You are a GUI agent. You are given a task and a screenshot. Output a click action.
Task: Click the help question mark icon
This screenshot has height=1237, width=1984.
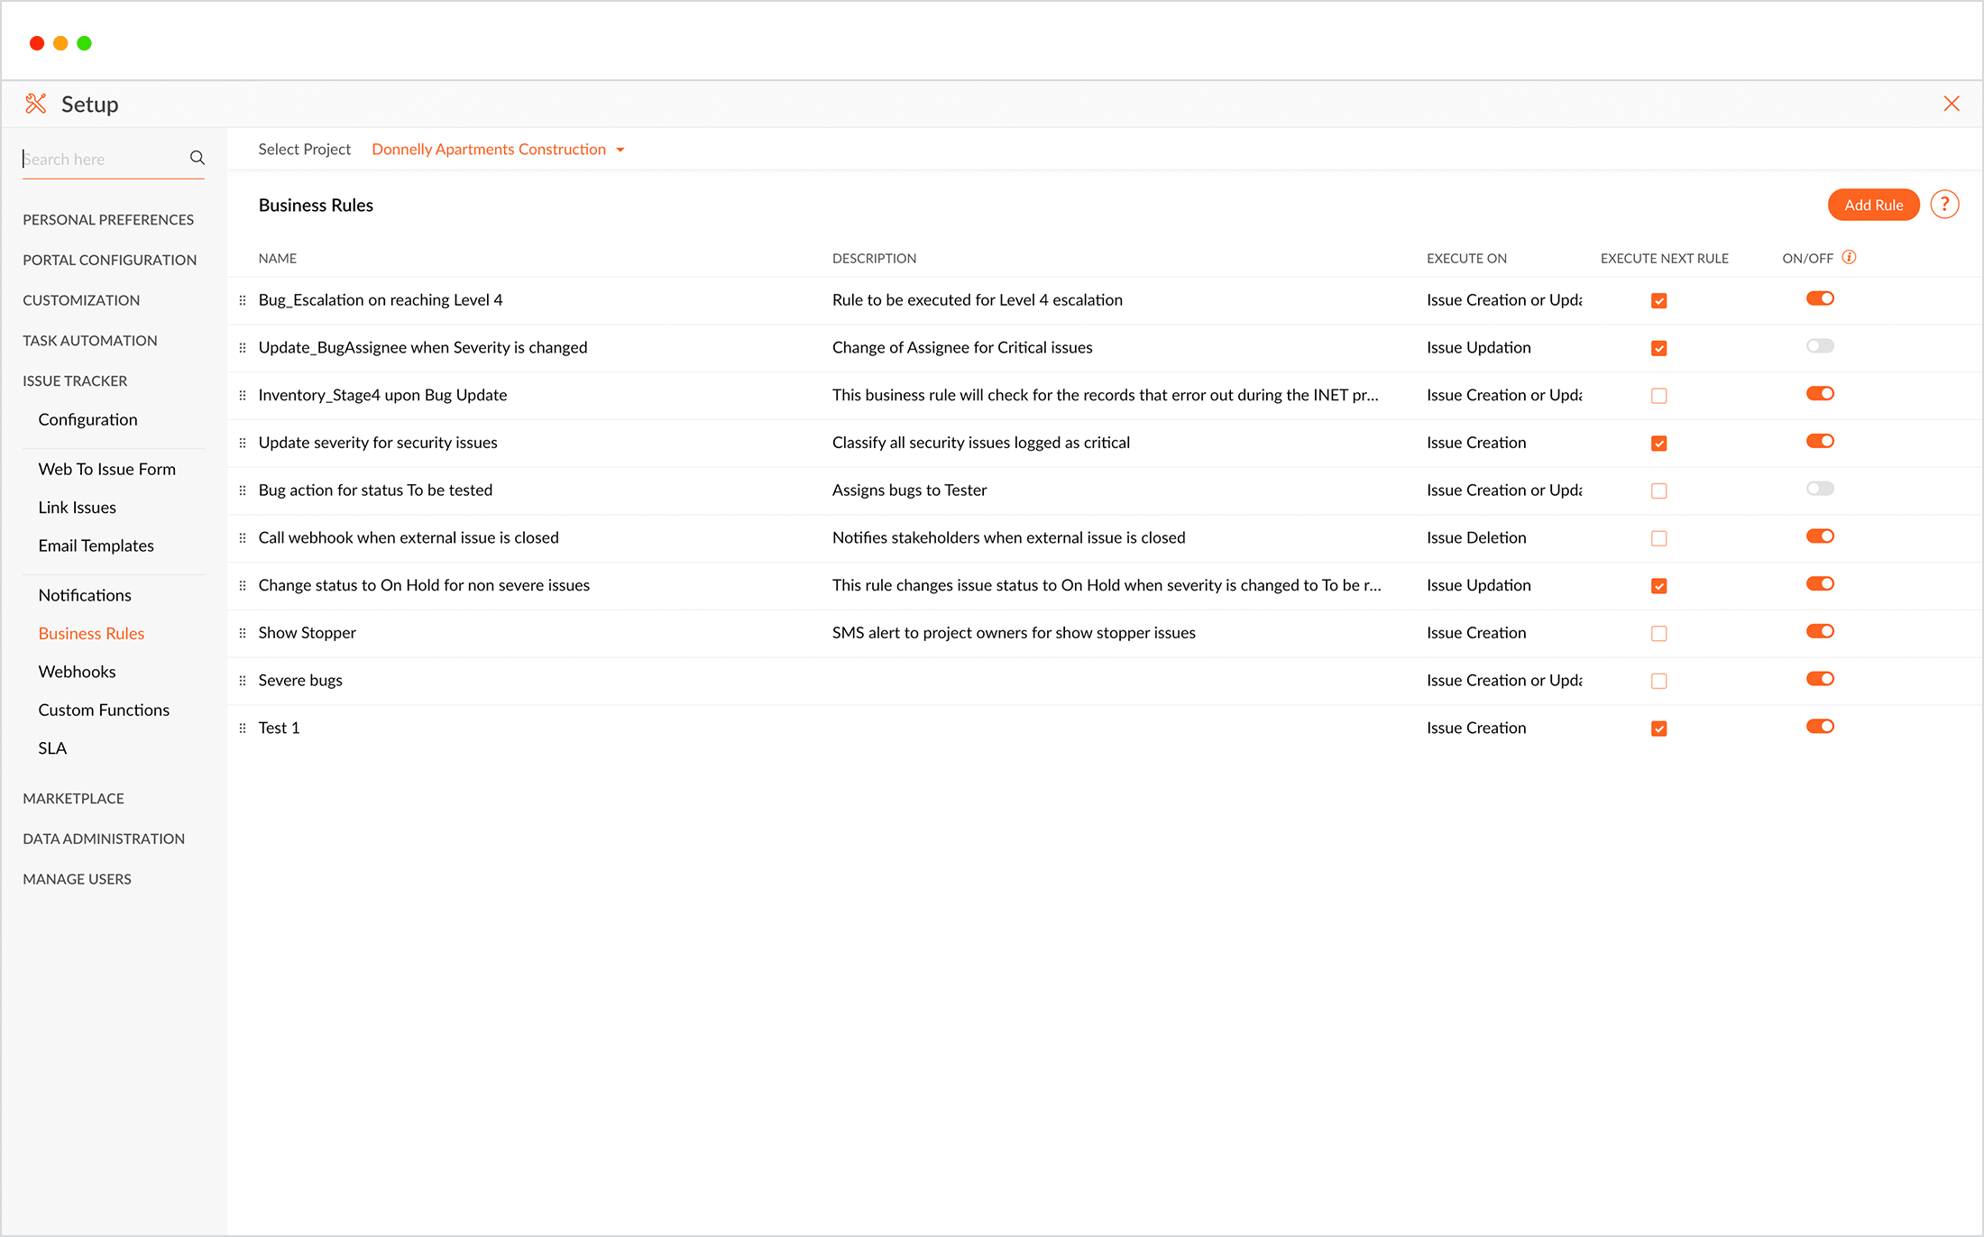(1944, 205)
